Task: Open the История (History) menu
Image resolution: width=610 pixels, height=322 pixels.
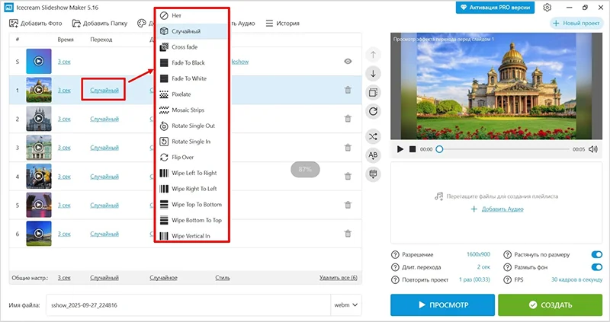Action: 282,24
